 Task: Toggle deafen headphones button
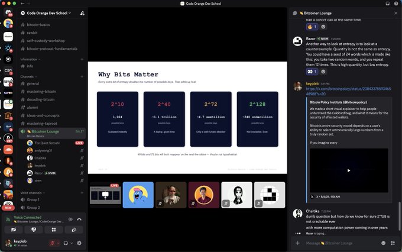pos(66,243)
